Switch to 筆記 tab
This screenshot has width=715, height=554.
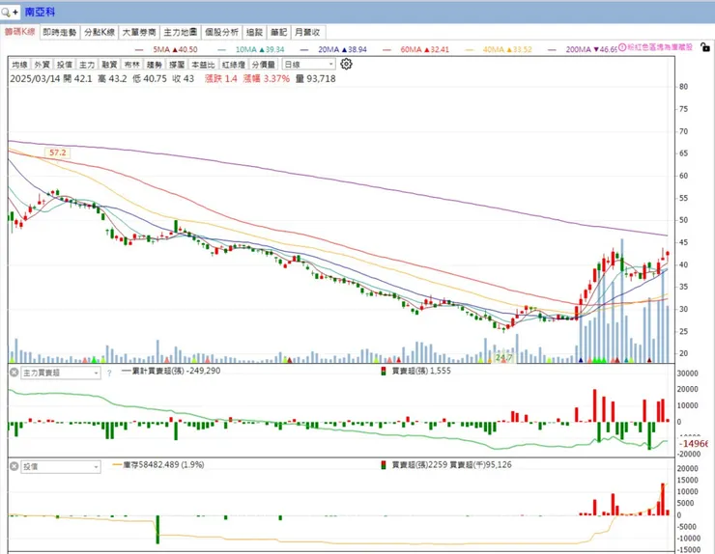pyautogui.click(x=278, y=32)
